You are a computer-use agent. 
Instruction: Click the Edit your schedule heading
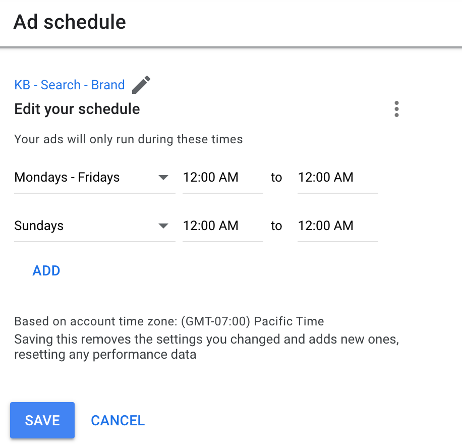click(x=77, y=109)
